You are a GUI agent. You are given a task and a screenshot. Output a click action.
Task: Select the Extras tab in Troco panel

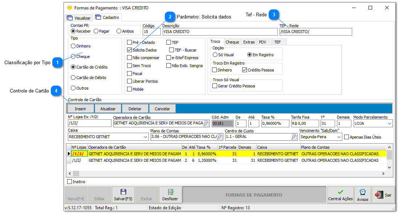coord(249,42)
